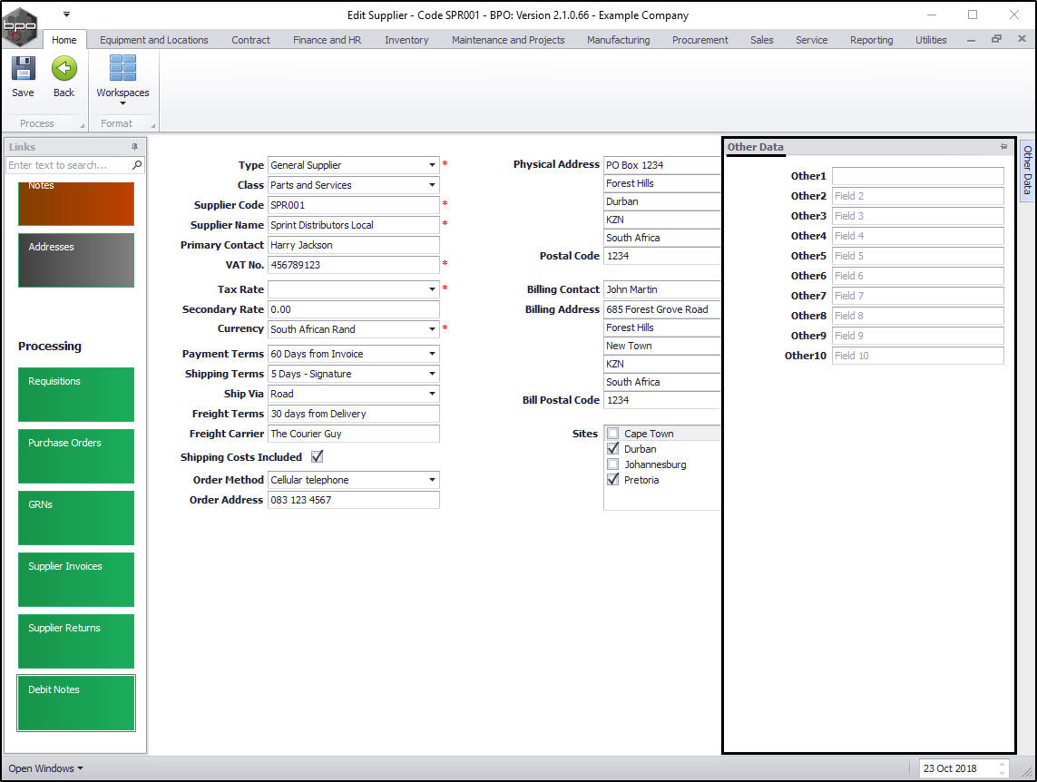Click the Format group launcher icon
The width and height of the screenshot is (1037, 782).
(x=152, y=125)
